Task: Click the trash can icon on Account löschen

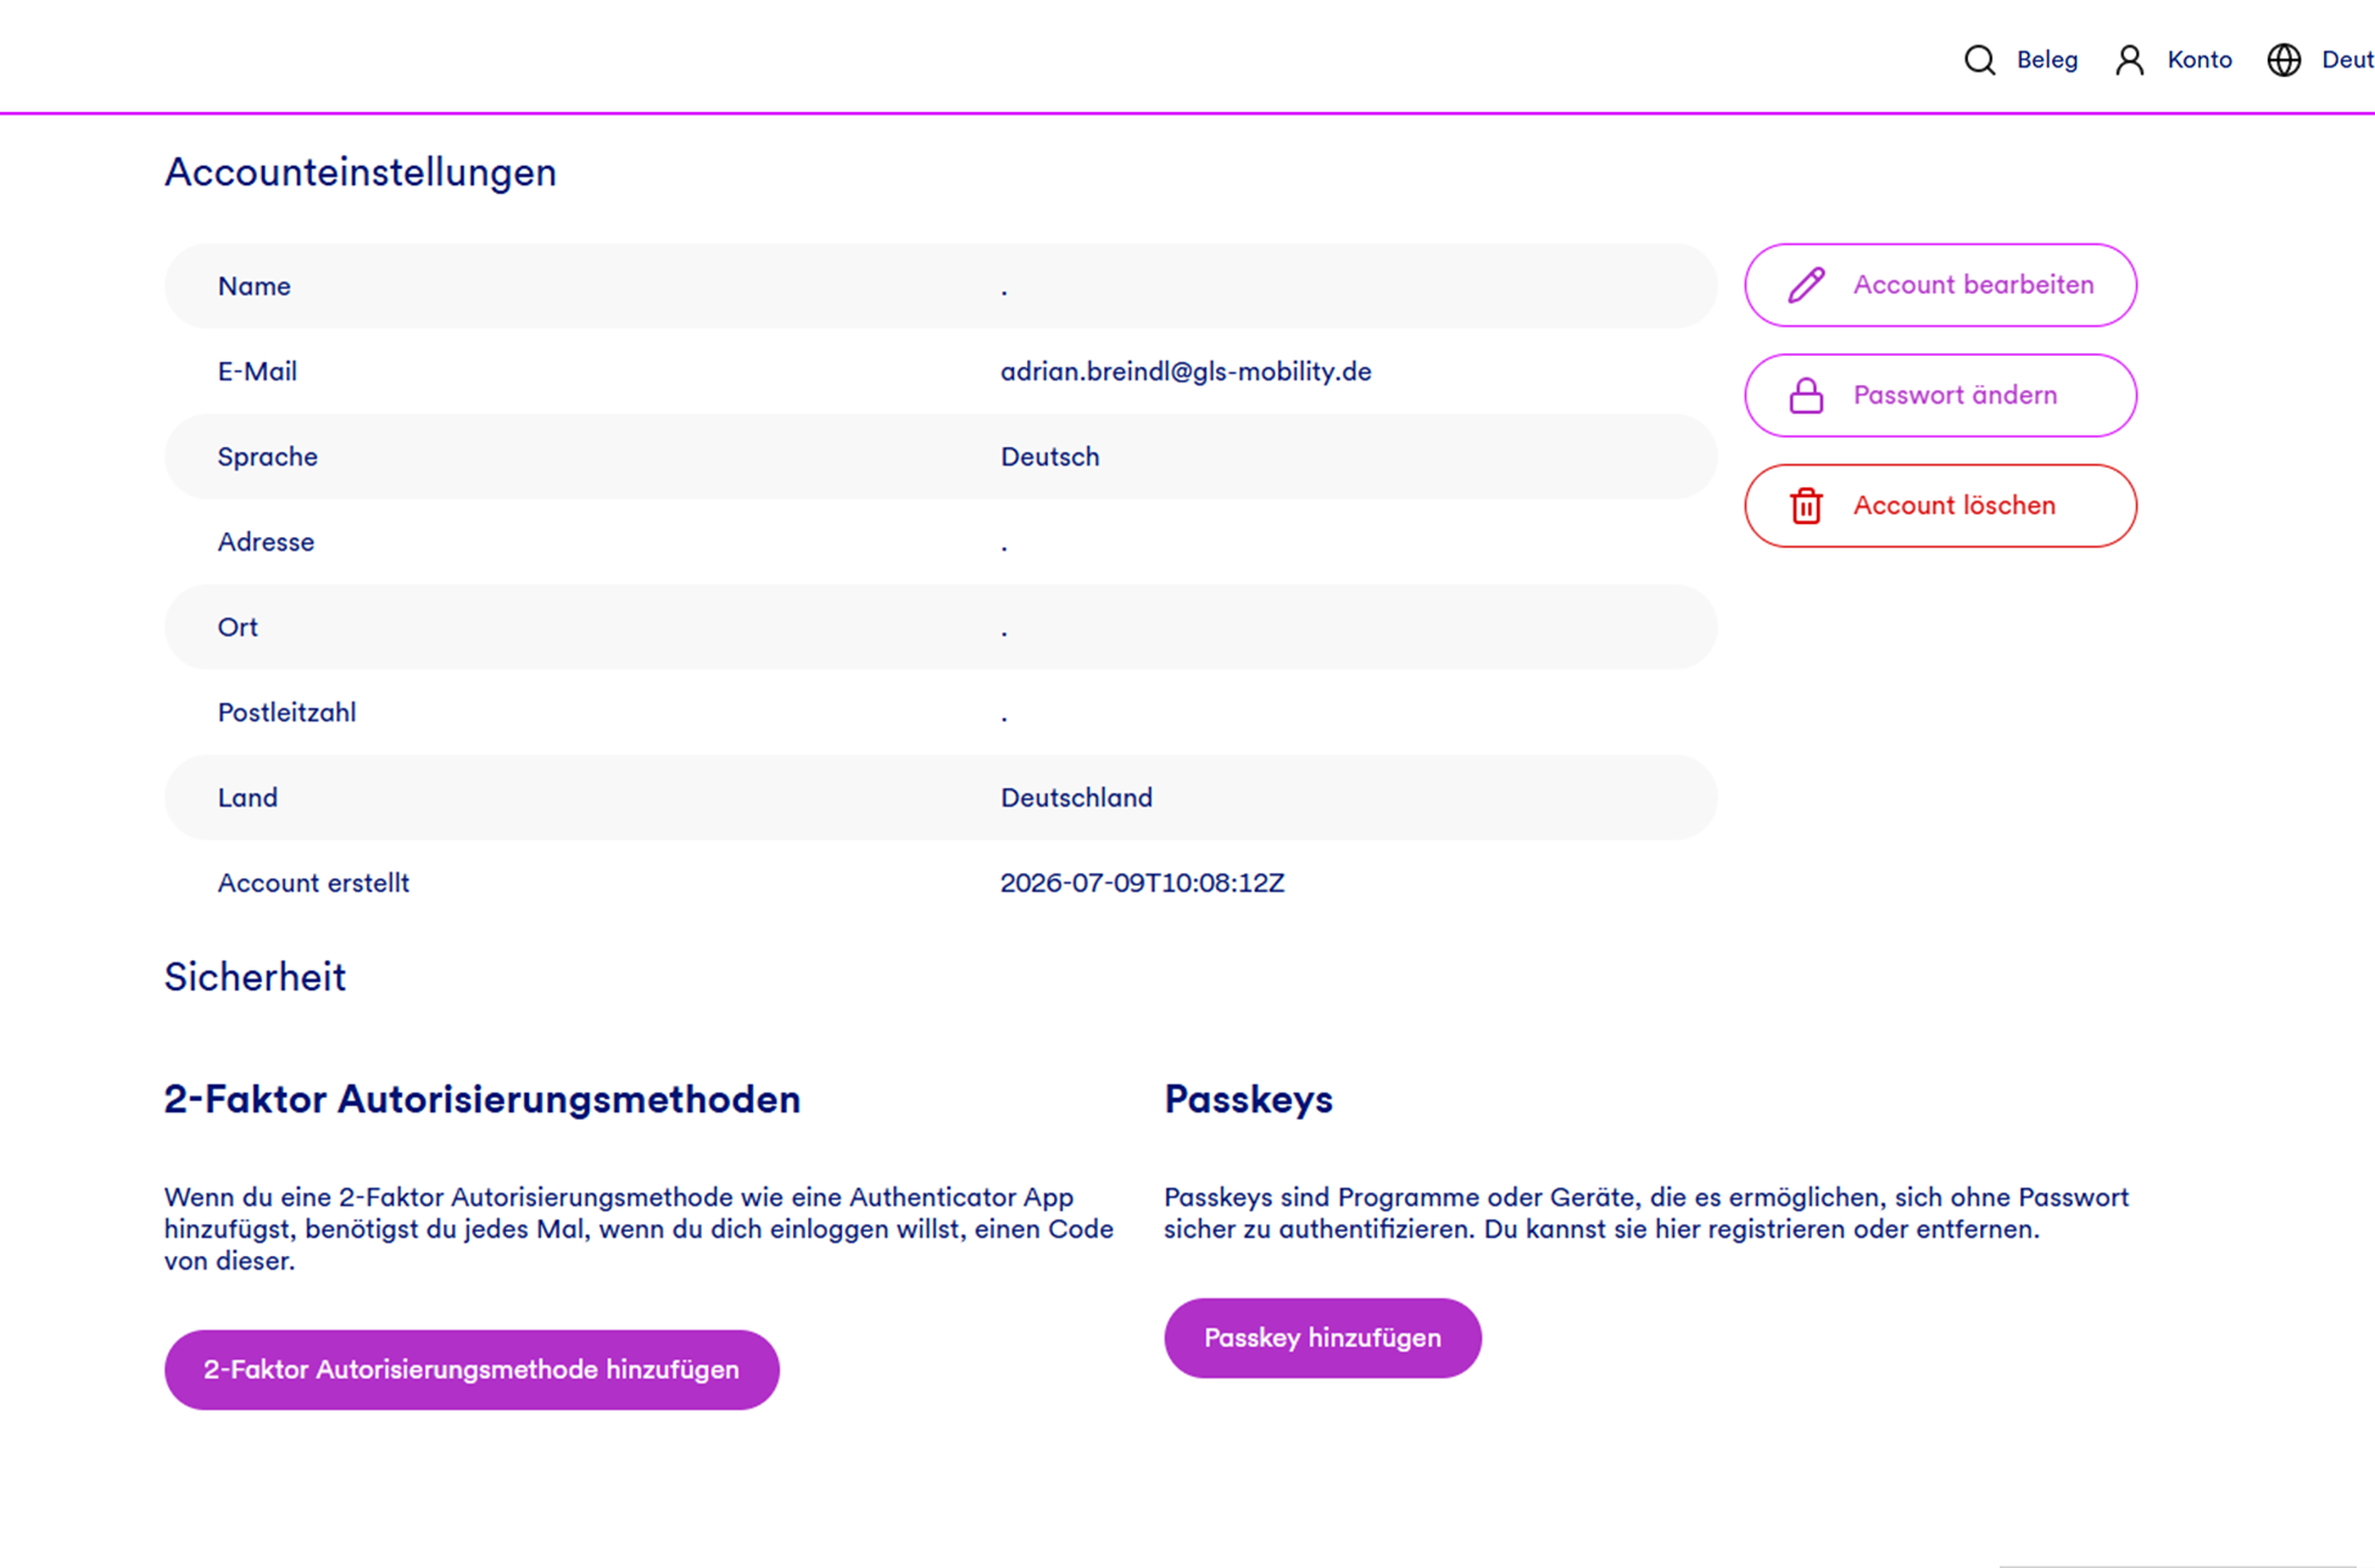Action: 1806,506
